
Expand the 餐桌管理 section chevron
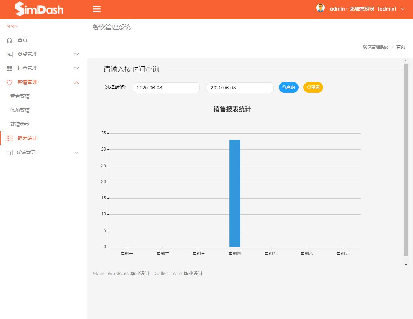tap(77, 54)
